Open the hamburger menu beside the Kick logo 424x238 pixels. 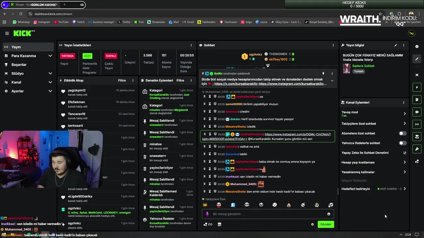[x=7, y=33]
